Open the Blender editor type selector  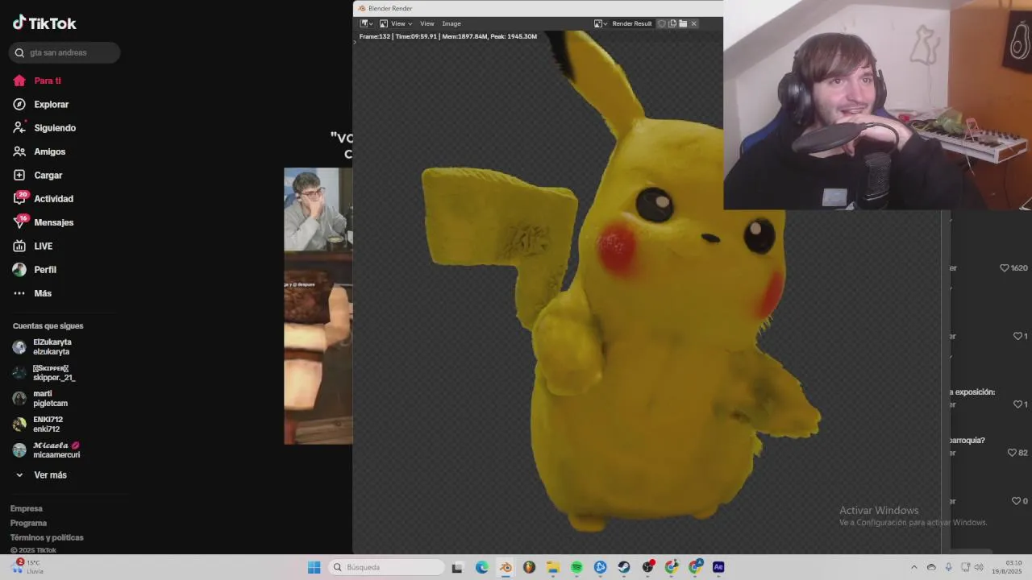click(366, 23)
